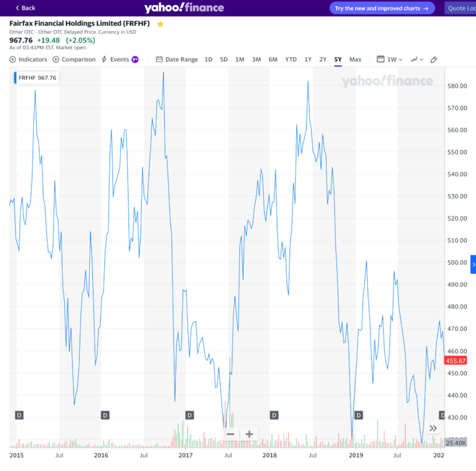
Task: Click the dividend D marker near 2017
Action: point(190,415)
